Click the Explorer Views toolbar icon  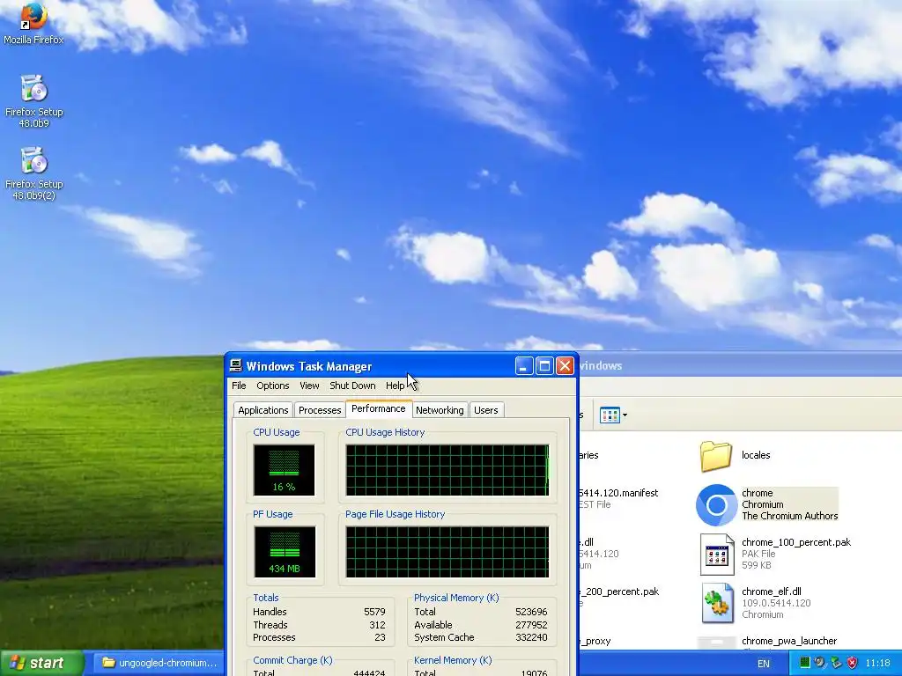tap(610, 415)
